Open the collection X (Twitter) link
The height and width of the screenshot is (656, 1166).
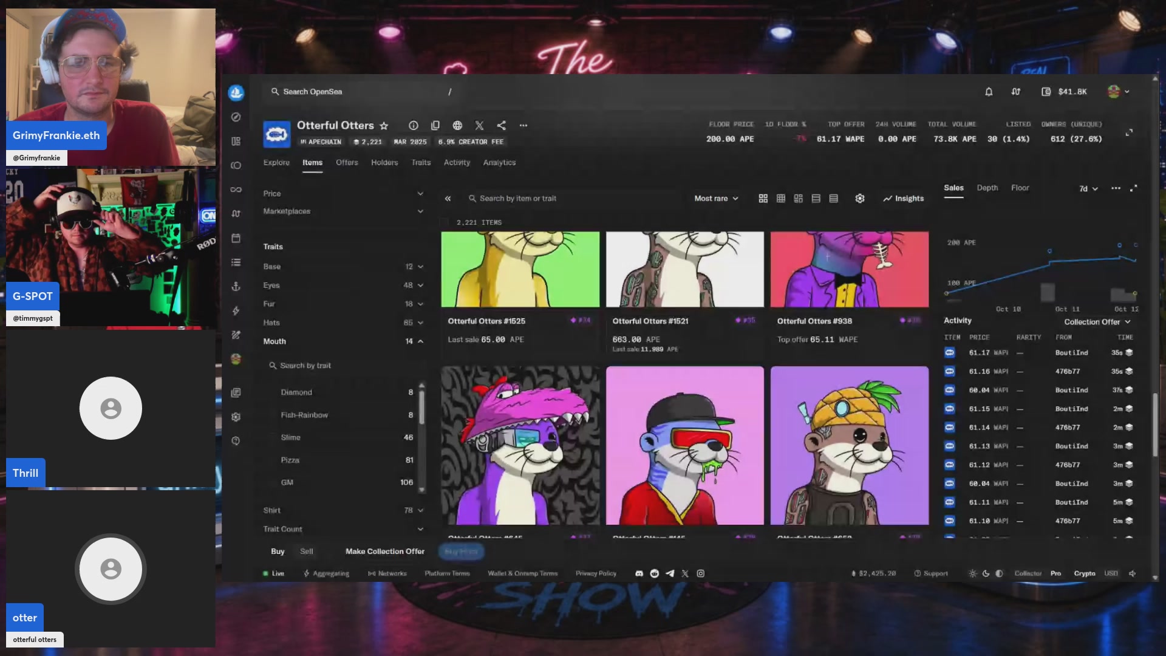479,125
